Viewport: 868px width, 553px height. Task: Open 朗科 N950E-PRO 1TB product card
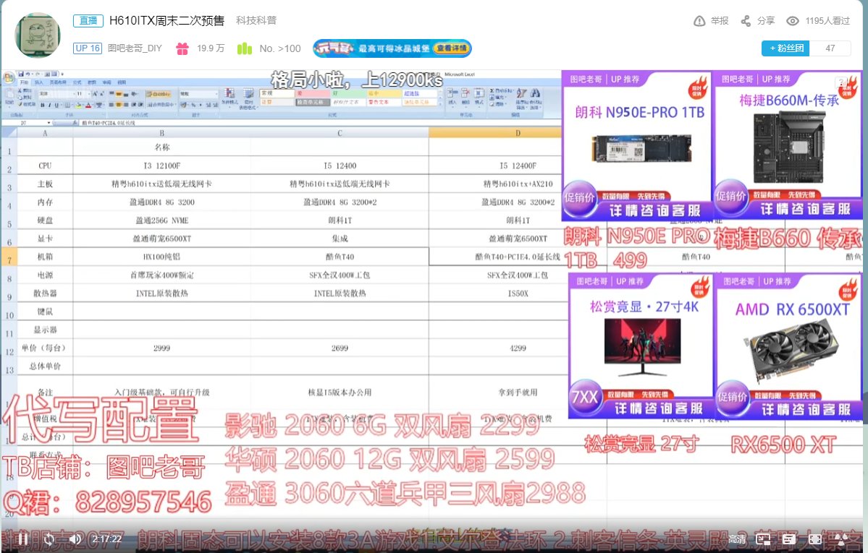637,145
